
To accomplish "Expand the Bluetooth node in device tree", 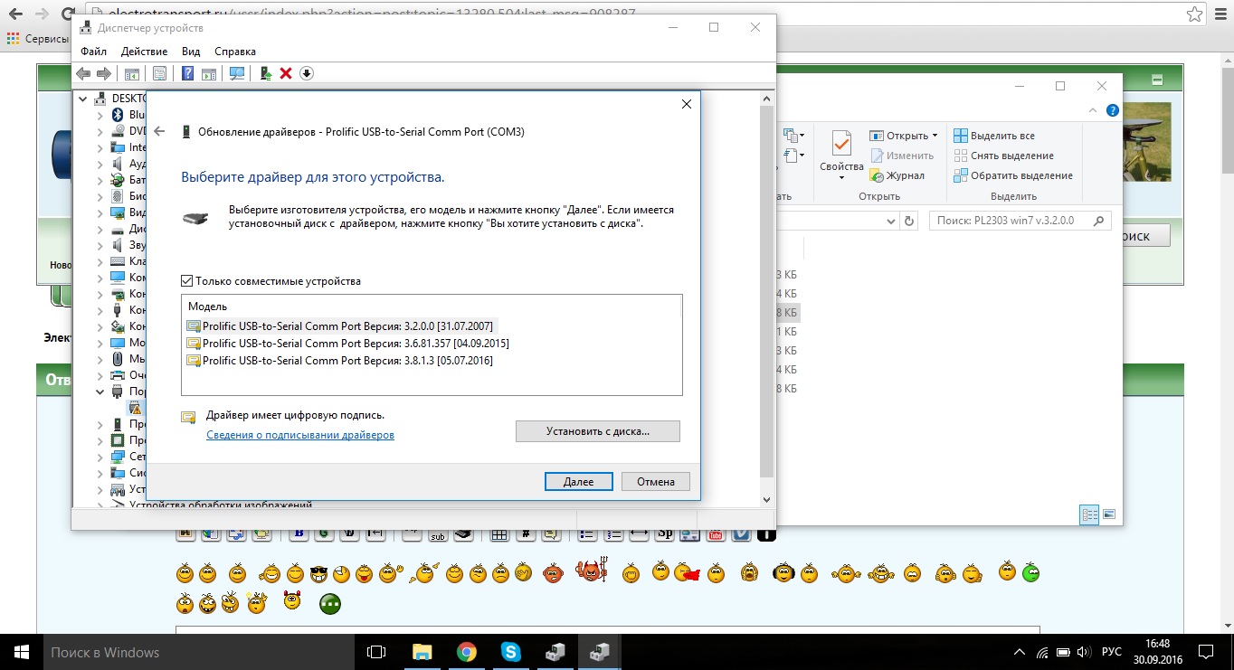I will (x=100, y=115).
